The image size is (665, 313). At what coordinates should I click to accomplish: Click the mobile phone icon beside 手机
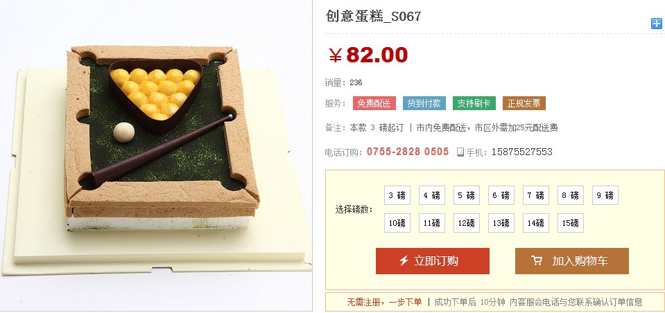(x=460, y=152)
